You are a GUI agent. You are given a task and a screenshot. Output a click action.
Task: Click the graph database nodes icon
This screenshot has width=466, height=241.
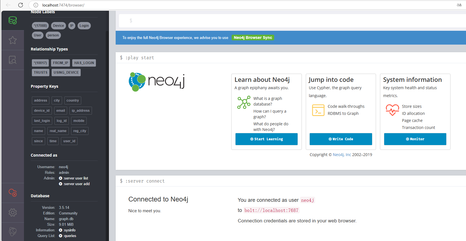tap(244, 102)
